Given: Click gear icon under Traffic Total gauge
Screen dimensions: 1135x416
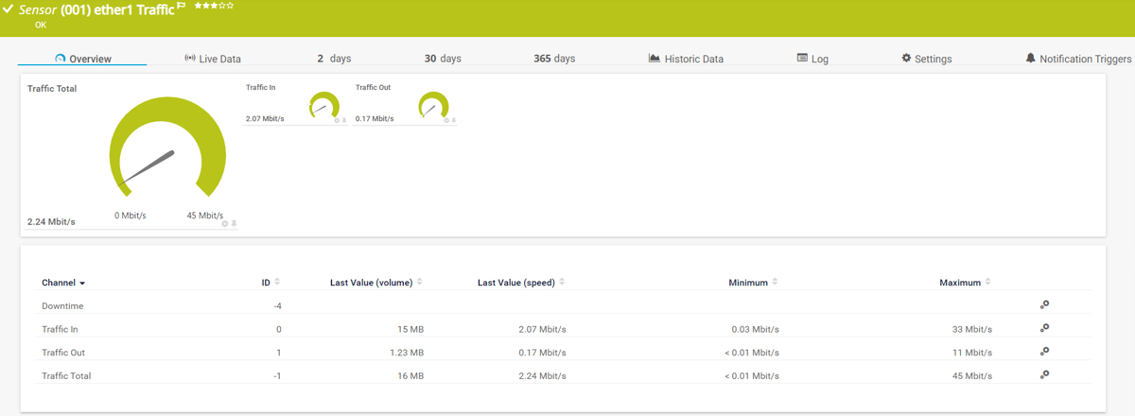Looking at the screenshot, I should coord(225,224).
